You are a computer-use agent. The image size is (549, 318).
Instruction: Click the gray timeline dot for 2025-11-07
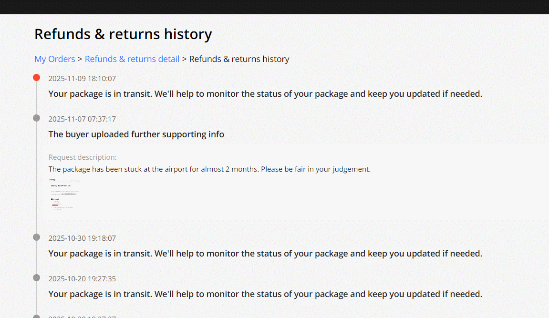36,118
